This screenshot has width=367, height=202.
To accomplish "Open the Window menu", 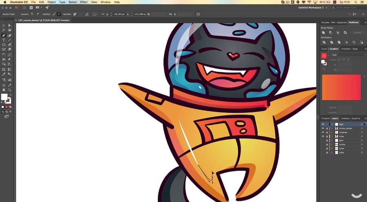I will [106, 2].
